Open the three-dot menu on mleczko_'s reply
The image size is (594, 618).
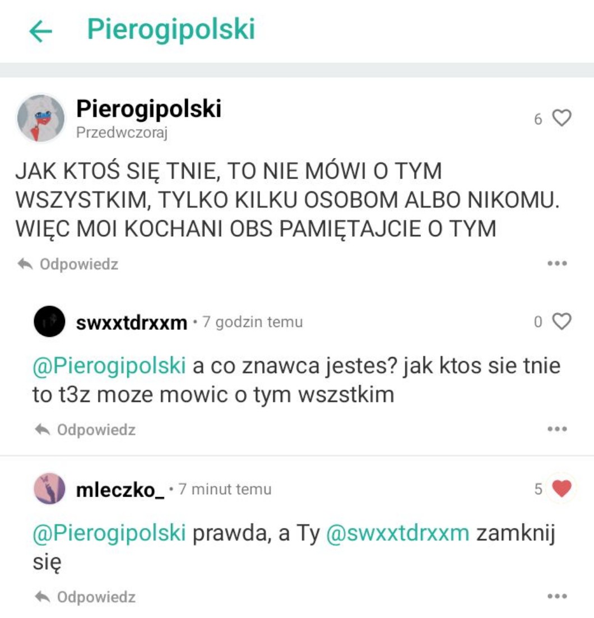pyautogui.click(x=557, y=596)
